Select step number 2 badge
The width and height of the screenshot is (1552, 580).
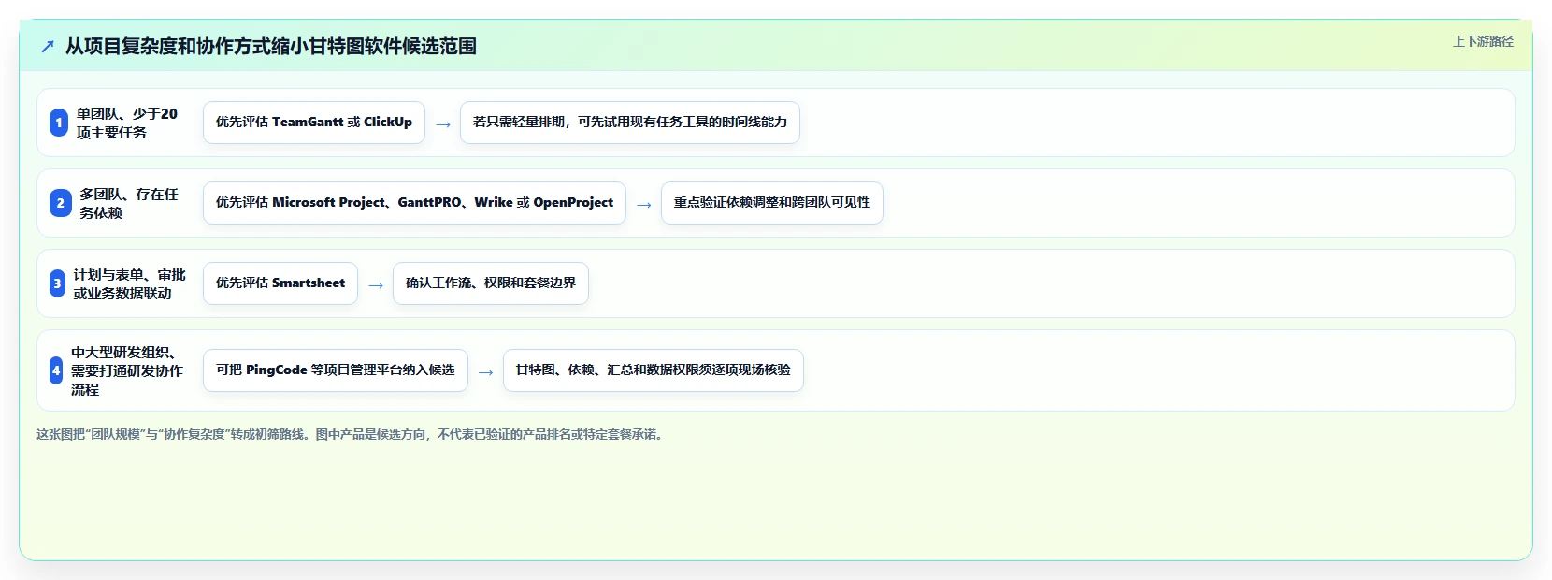coord(61,203)
